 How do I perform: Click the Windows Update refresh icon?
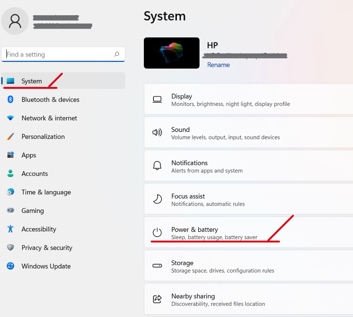point(10,266)
